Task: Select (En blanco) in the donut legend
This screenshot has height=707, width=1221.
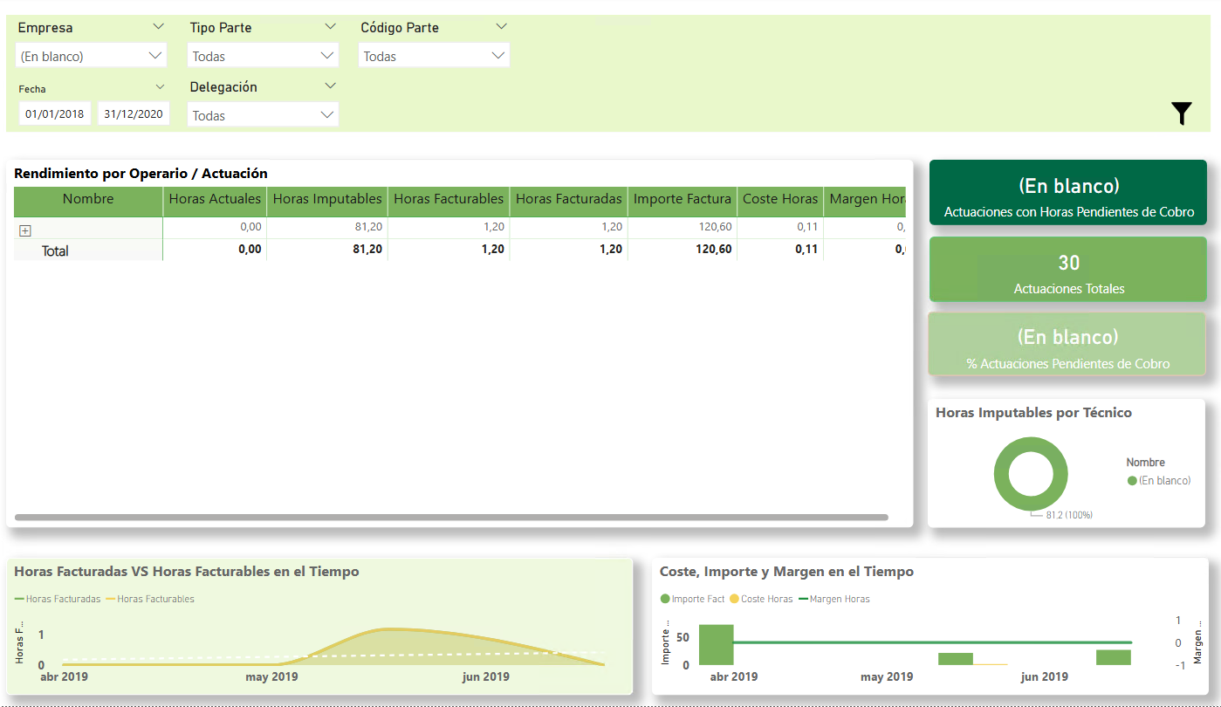Action: 1159,481
